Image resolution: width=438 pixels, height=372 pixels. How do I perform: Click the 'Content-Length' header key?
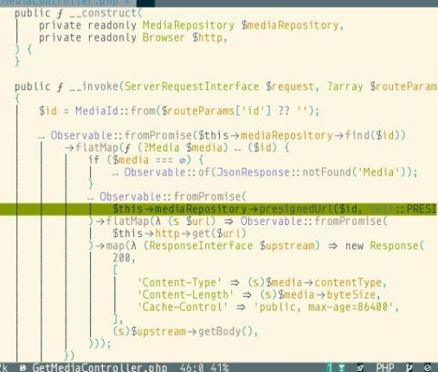click(185, 295)
